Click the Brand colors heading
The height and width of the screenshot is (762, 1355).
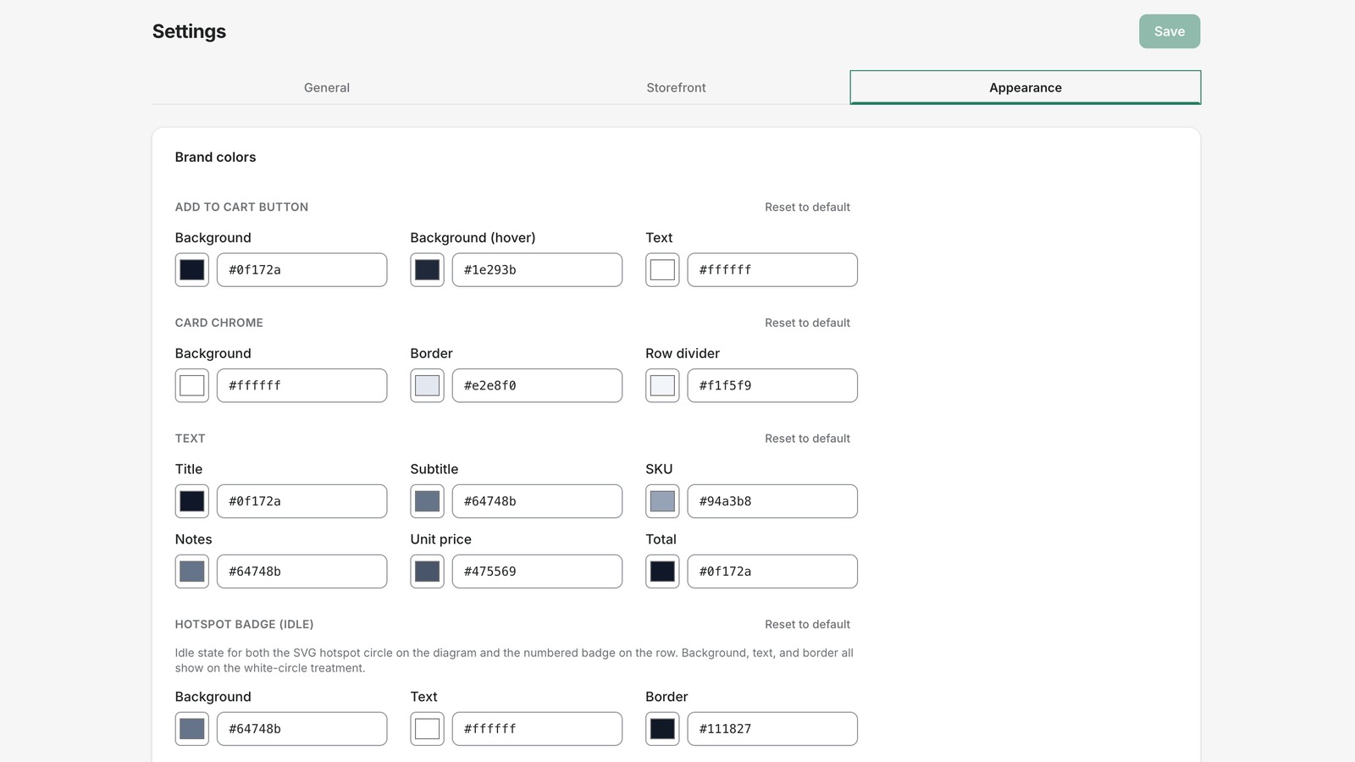tap(215, 157)
